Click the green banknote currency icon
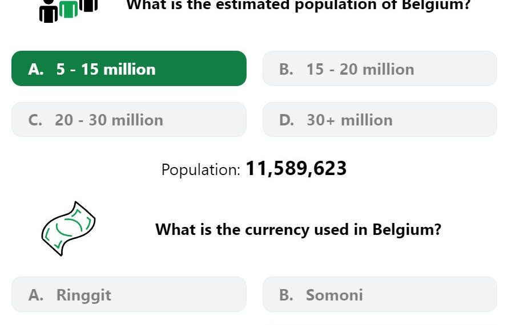Image resolution: width=508 pixels, height=325 pixels. [68, 229]
